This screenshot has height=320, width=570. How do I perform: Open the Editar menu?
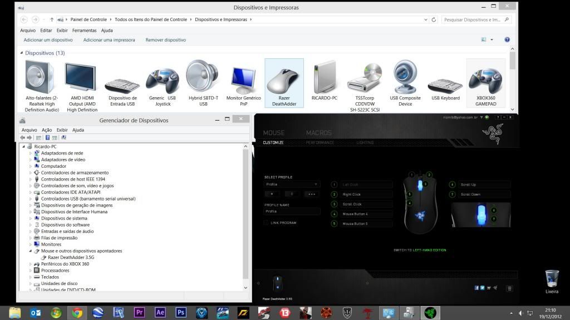tap(46, 31)
